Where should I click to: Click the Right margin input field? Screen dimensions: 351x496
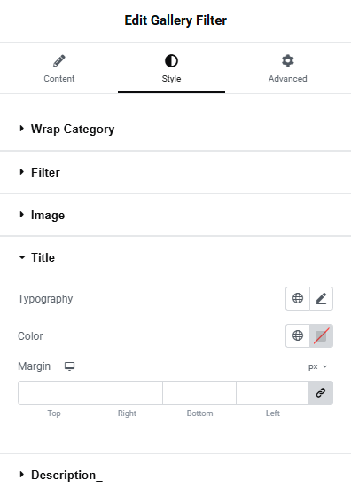(127, 392)
